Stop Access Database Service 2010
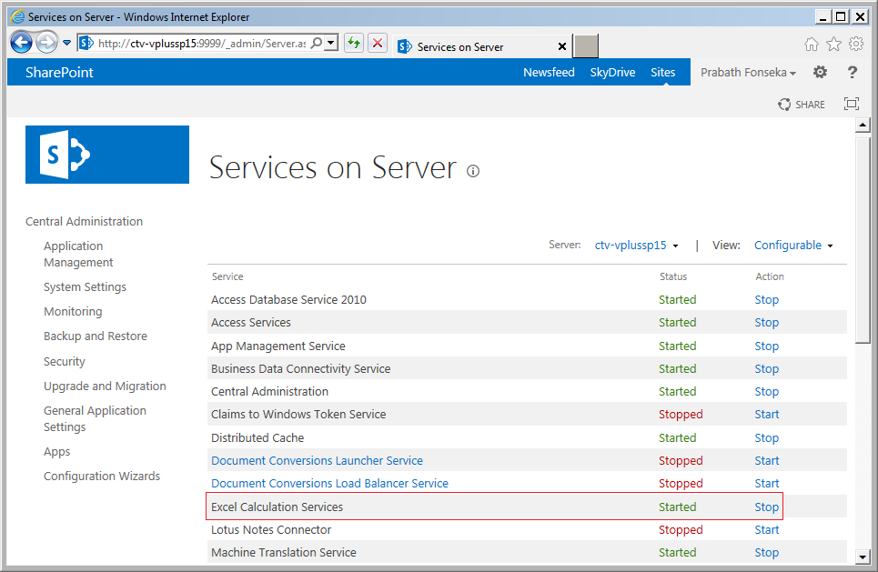Image resolution: width=878 pixels, height=572 pixels. pyautogui.click(x=767, y=299)
